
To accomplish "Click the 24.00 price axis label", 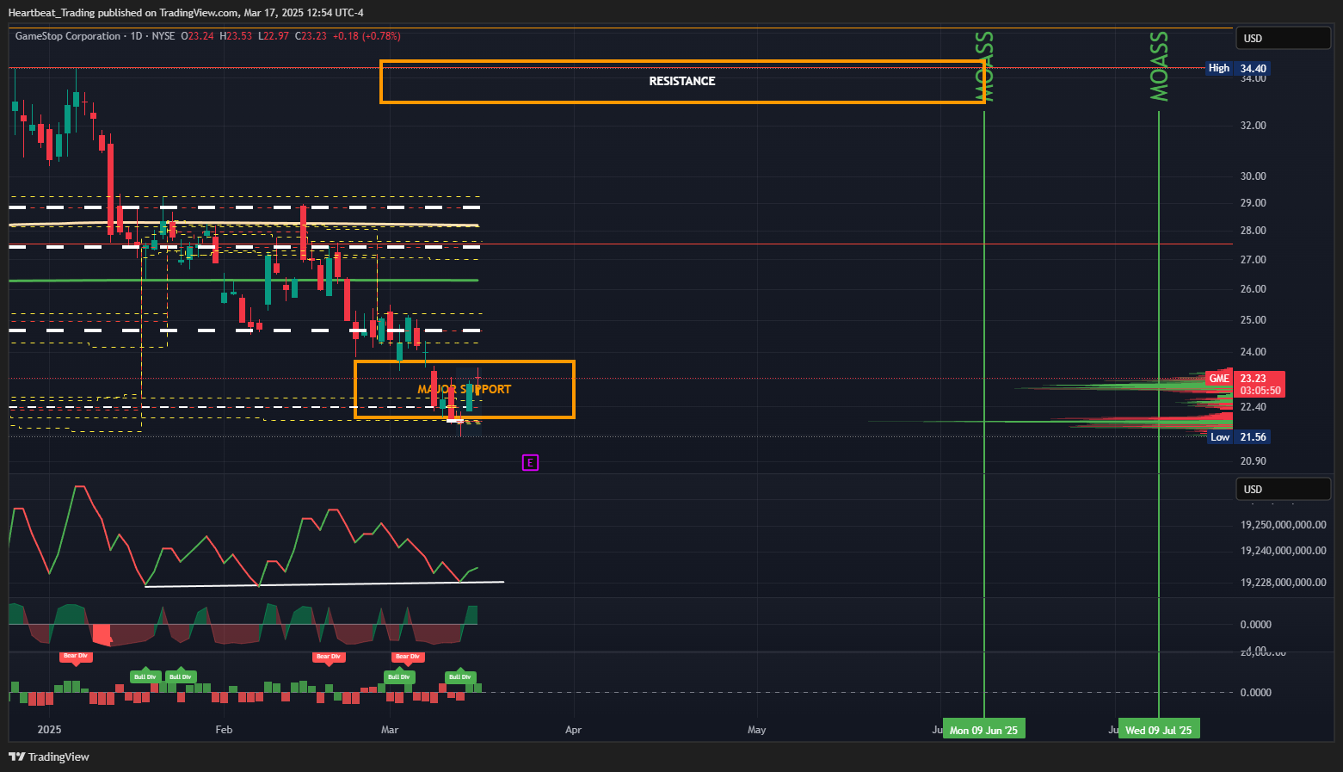I will (x=1253, y=352).
